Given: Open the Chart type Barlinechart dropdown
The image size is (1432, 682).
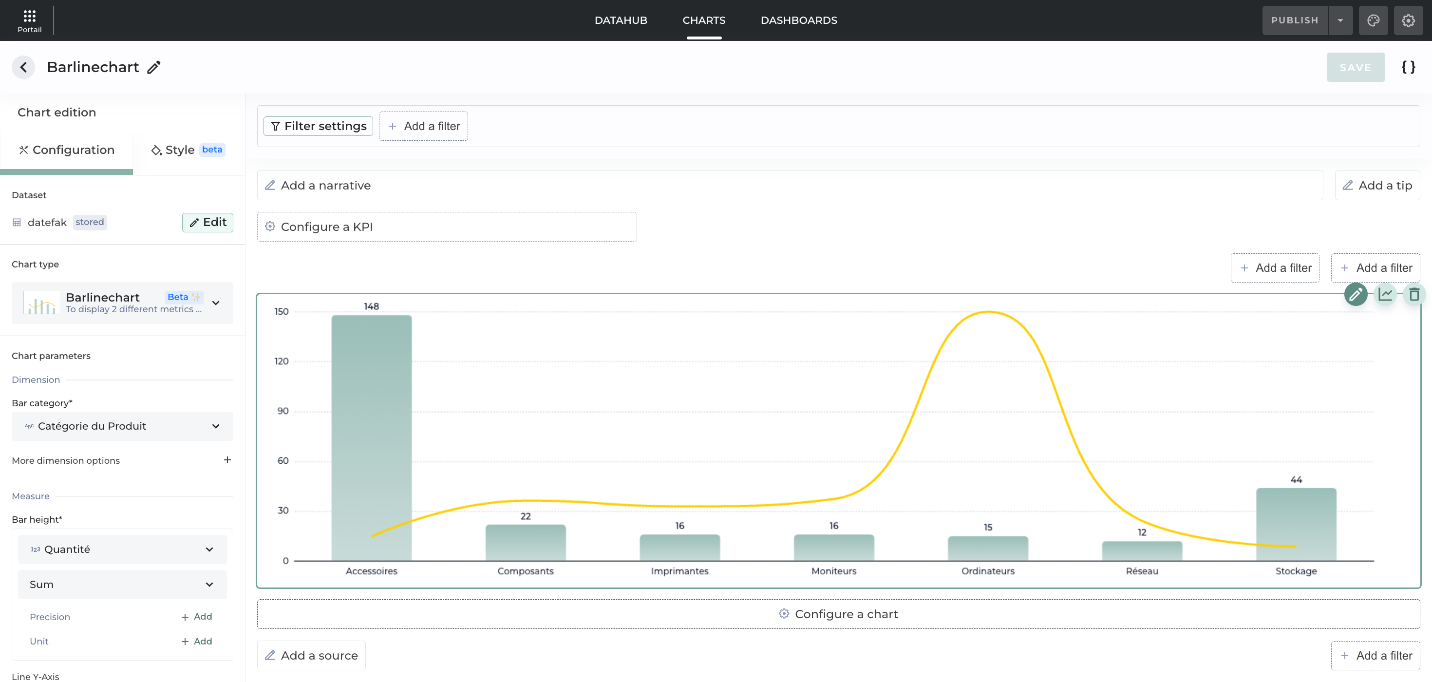Looking at the screenshot, I should point(122,303).
